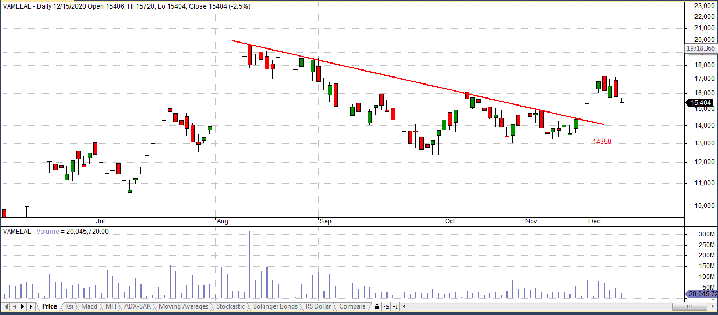Open the ADX-SAR tab
718x315 pixels.
[137, 306]
